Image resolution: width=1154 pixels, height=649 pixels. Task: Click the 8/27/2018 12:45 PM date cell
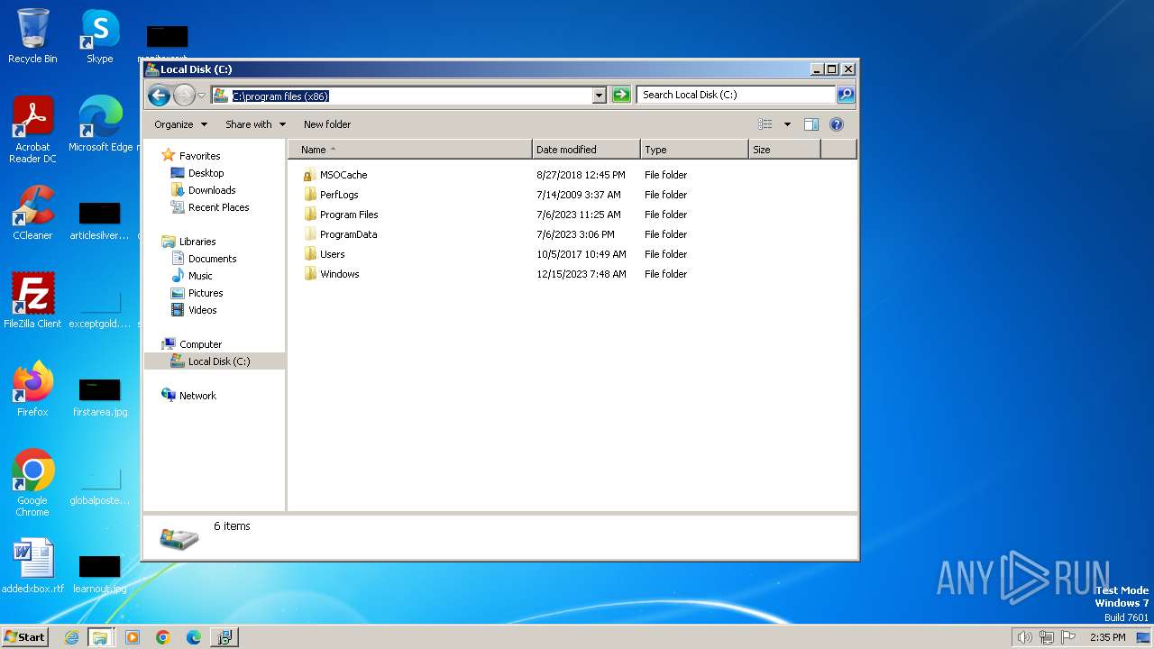(x=581, y=175)
